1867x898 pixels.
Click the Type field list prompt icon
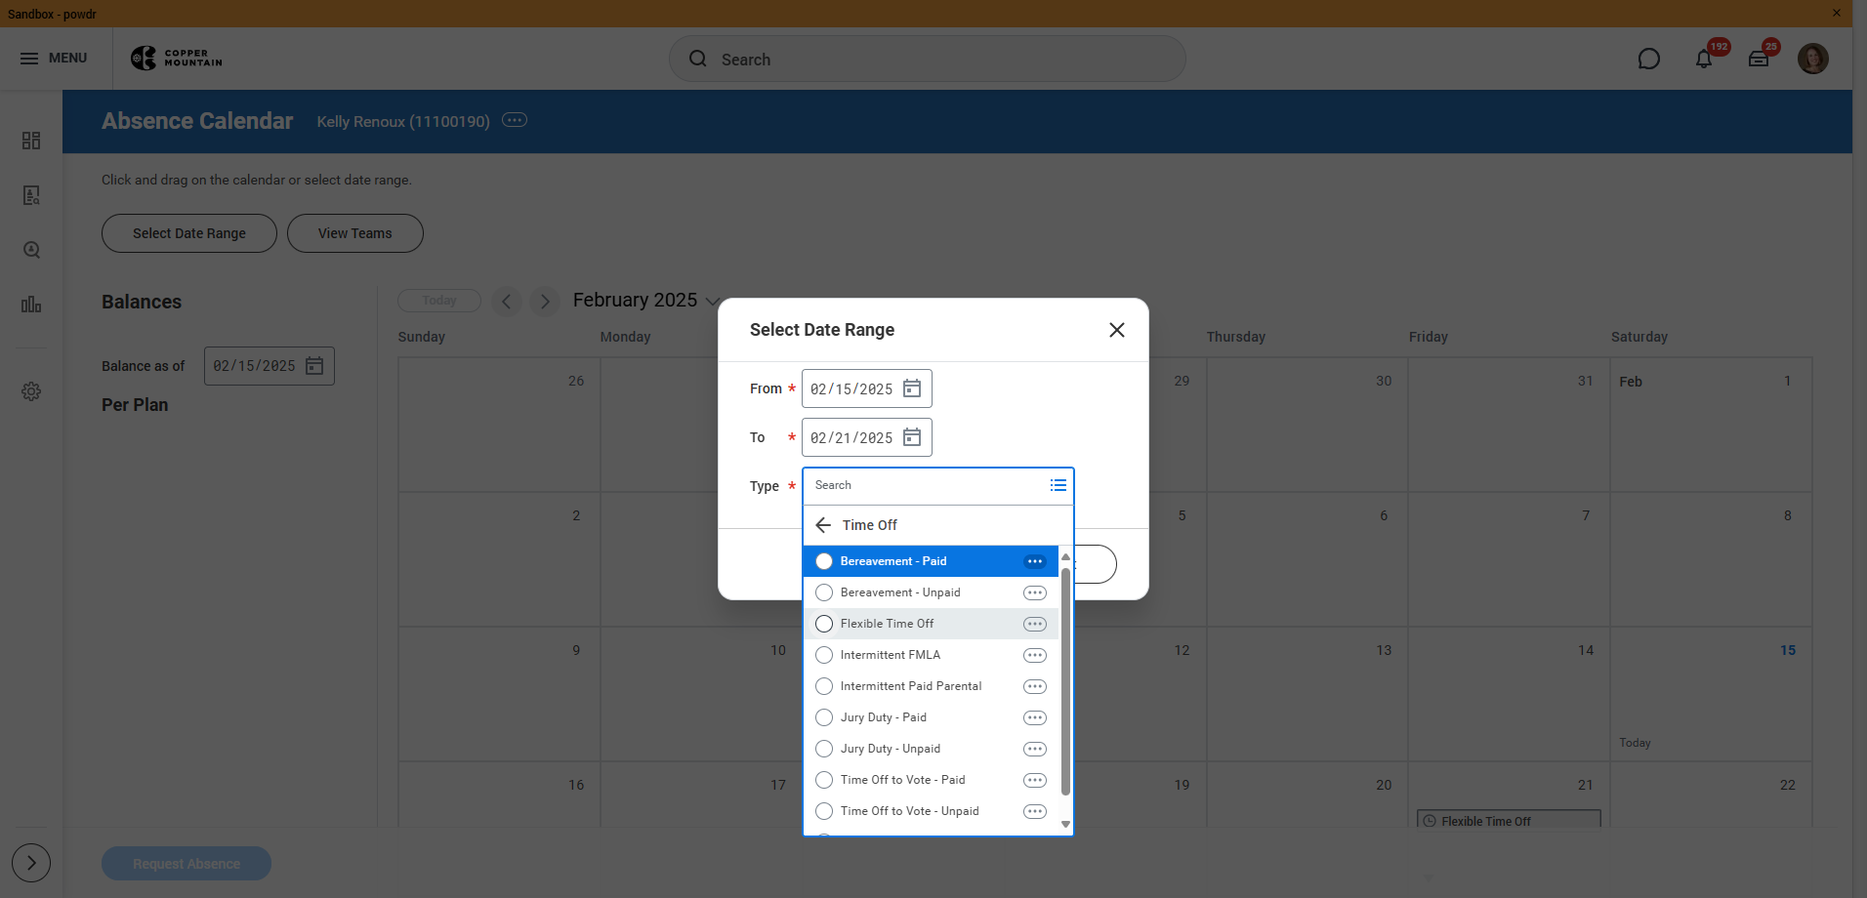coord(1058,485)
